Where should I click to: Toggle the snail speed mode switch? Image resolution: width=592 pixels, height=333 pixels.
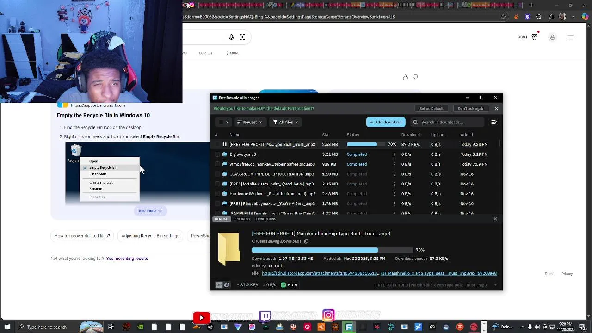pos(223,285)
